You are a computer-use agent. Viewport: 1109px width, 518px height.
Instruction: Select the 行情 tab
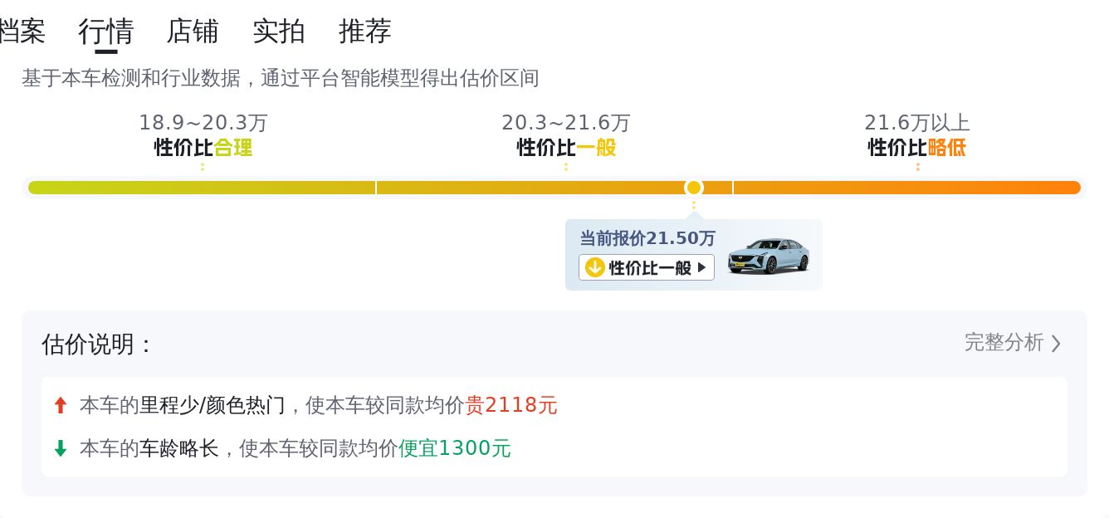[x=106, y=32]
